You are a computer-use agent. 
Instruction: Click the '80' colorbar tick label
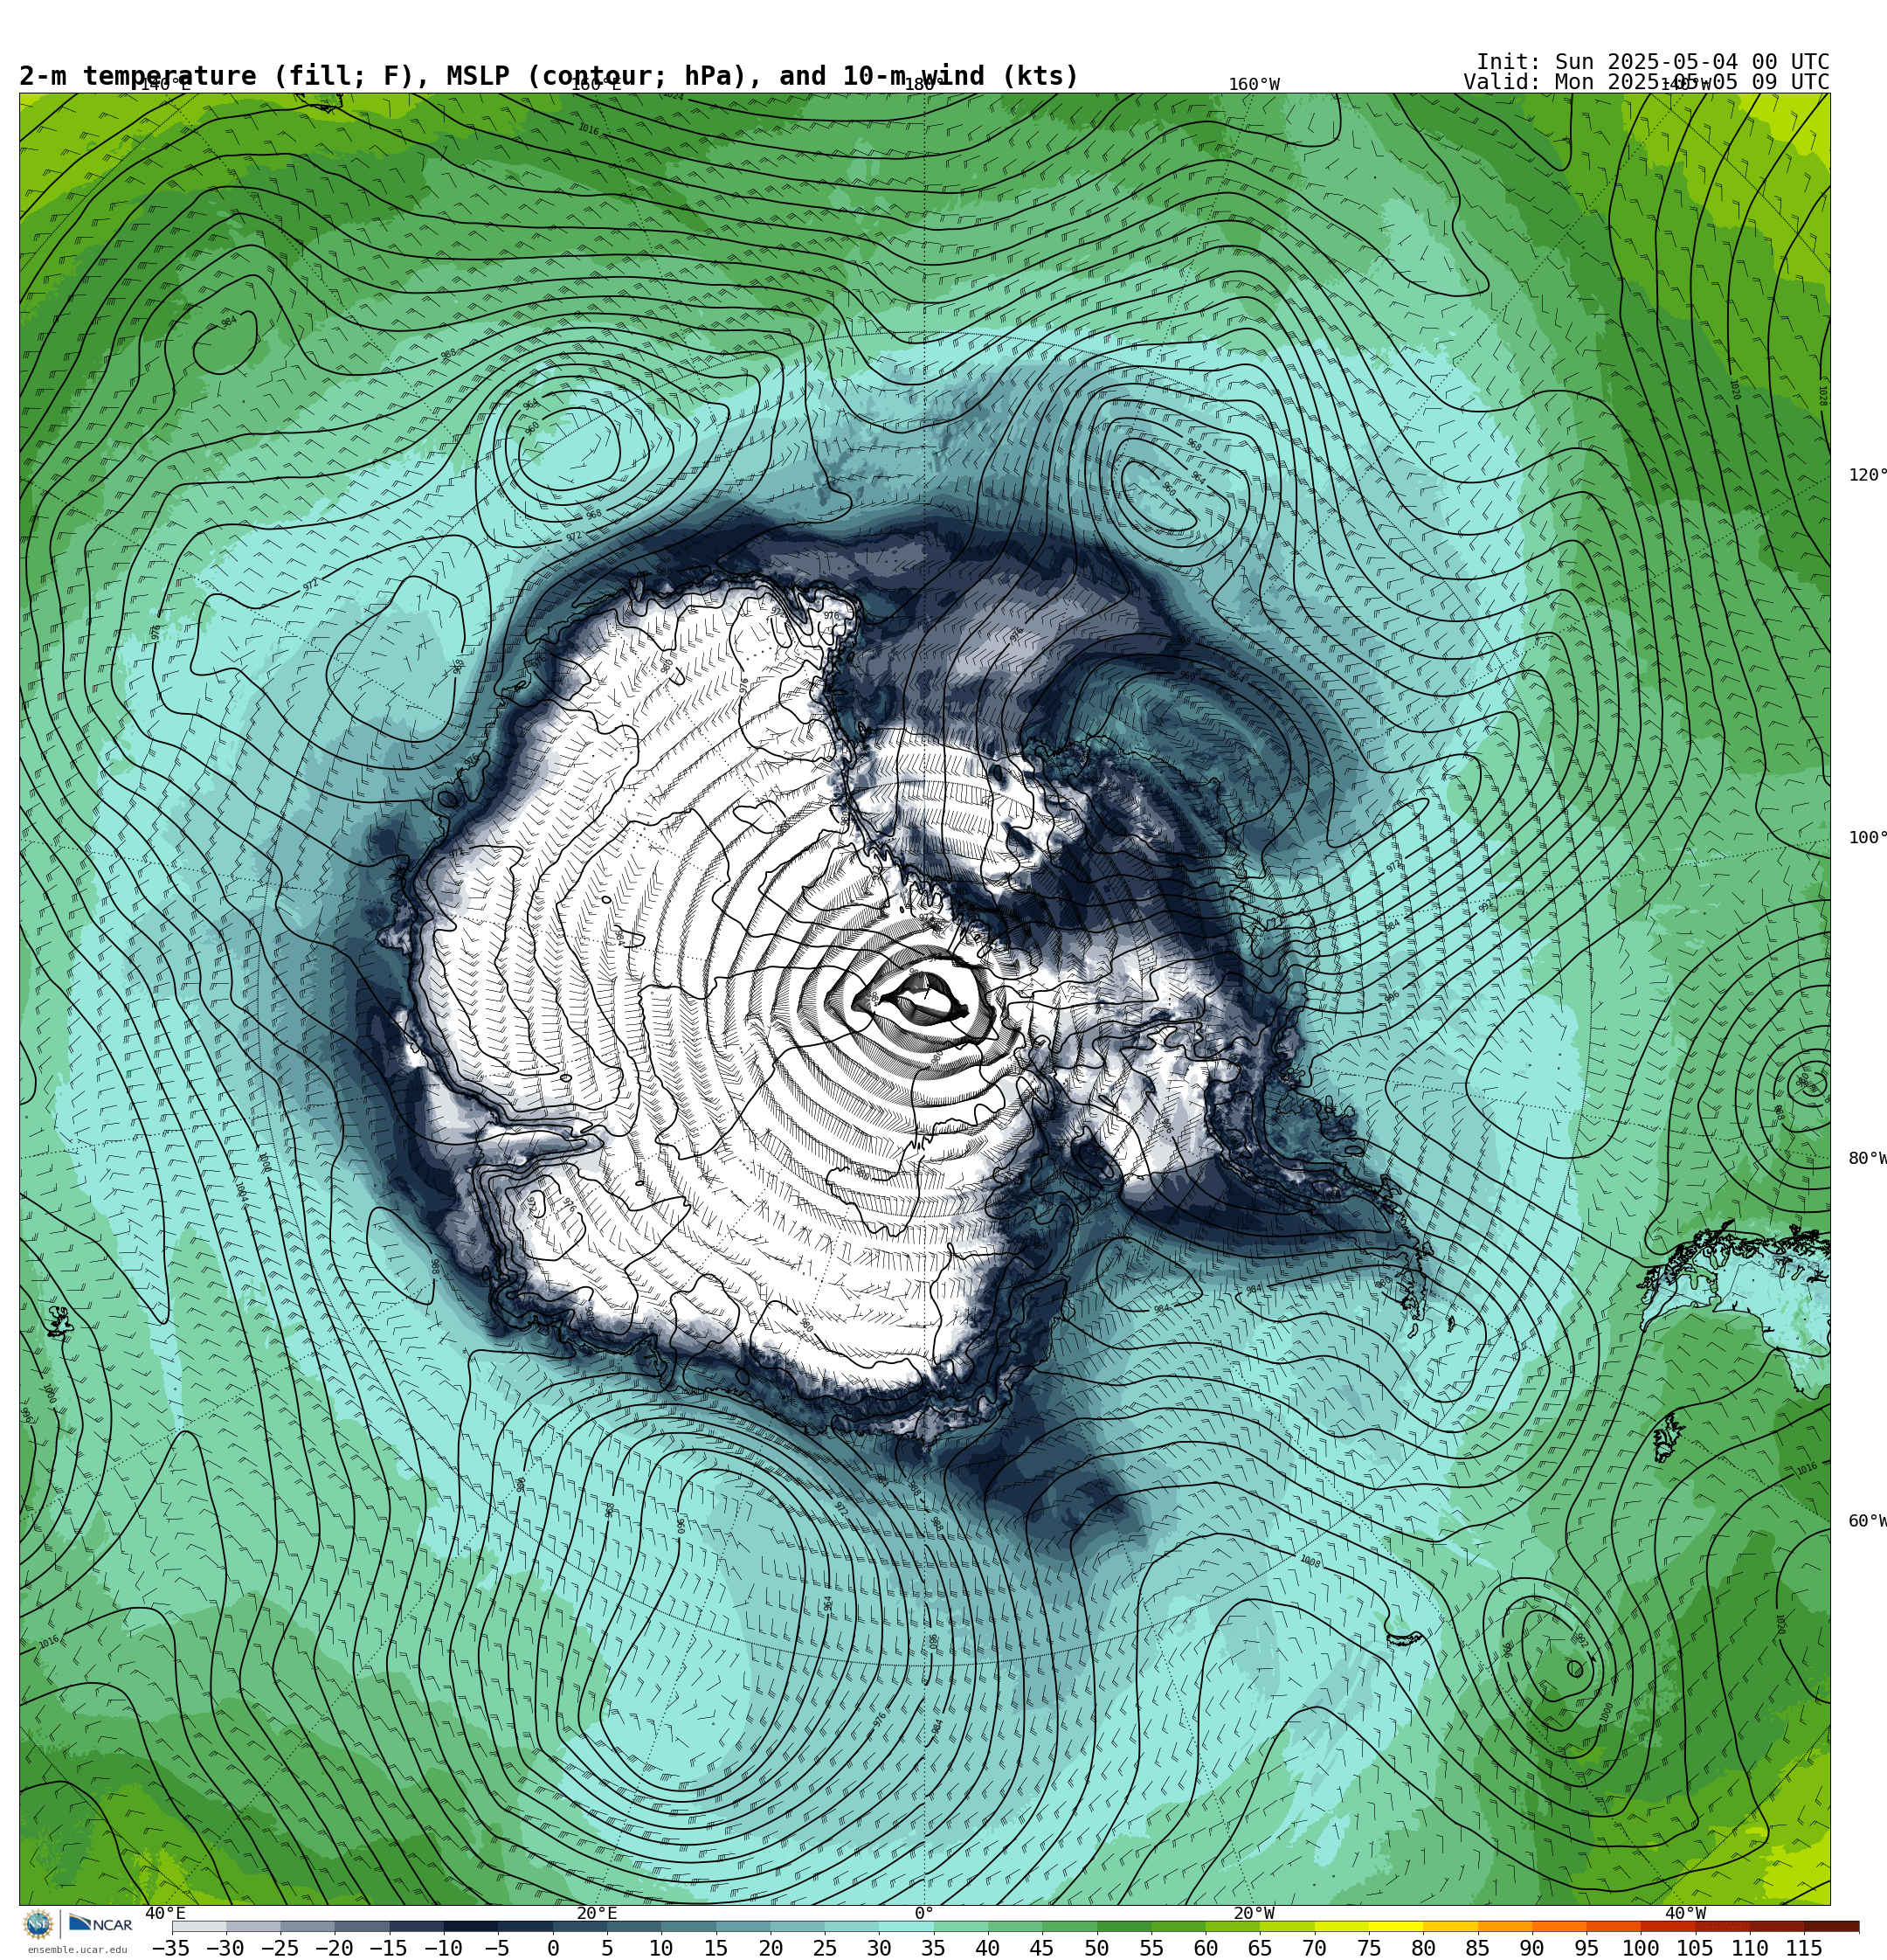(x=1423, y=1948)
